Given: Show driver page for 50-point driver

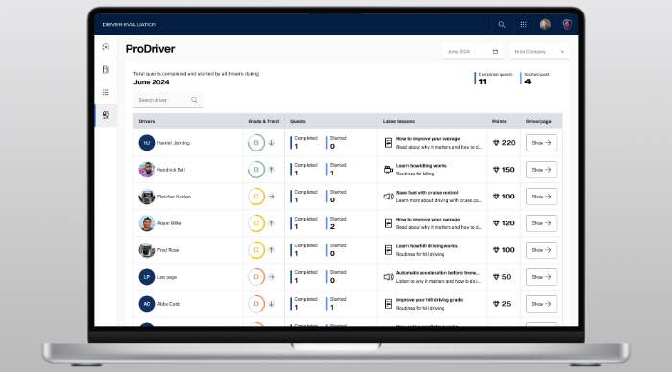Looking at the screenshot, I should tap(541, 277).
